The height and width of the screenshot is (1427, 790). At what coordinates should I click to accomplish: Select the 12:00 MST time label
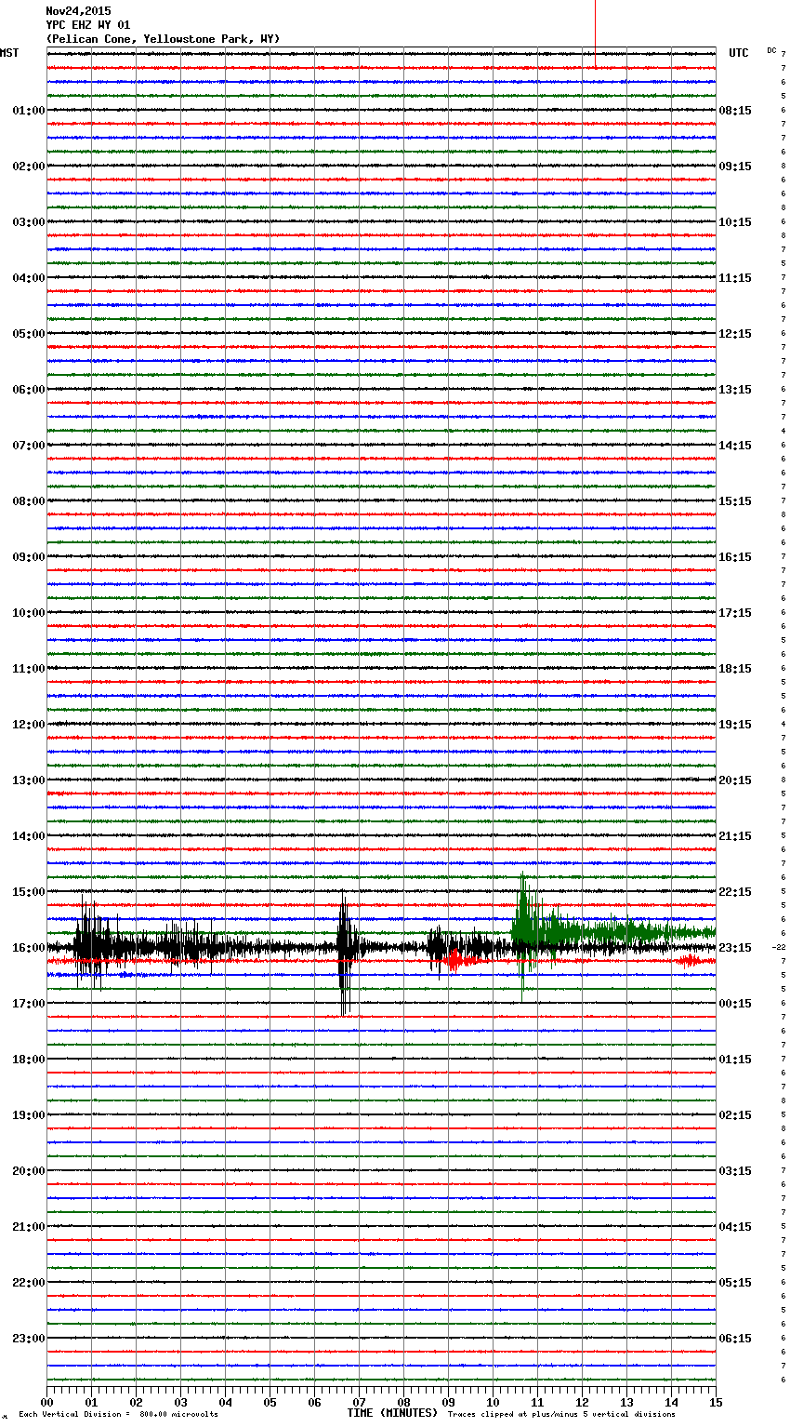(x=29, y=725)
